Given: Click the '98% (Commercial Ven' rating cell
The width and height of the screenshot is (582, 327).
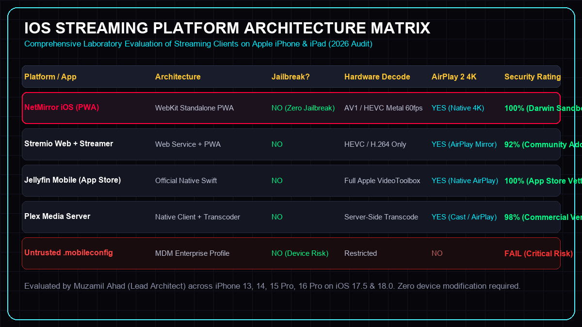Looking at the screenshot, I should click(543, 217).
